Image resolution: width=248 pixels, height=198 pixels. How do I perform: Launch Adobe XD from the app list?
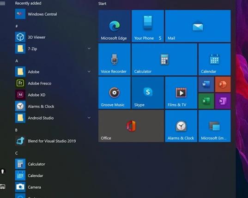54,95
